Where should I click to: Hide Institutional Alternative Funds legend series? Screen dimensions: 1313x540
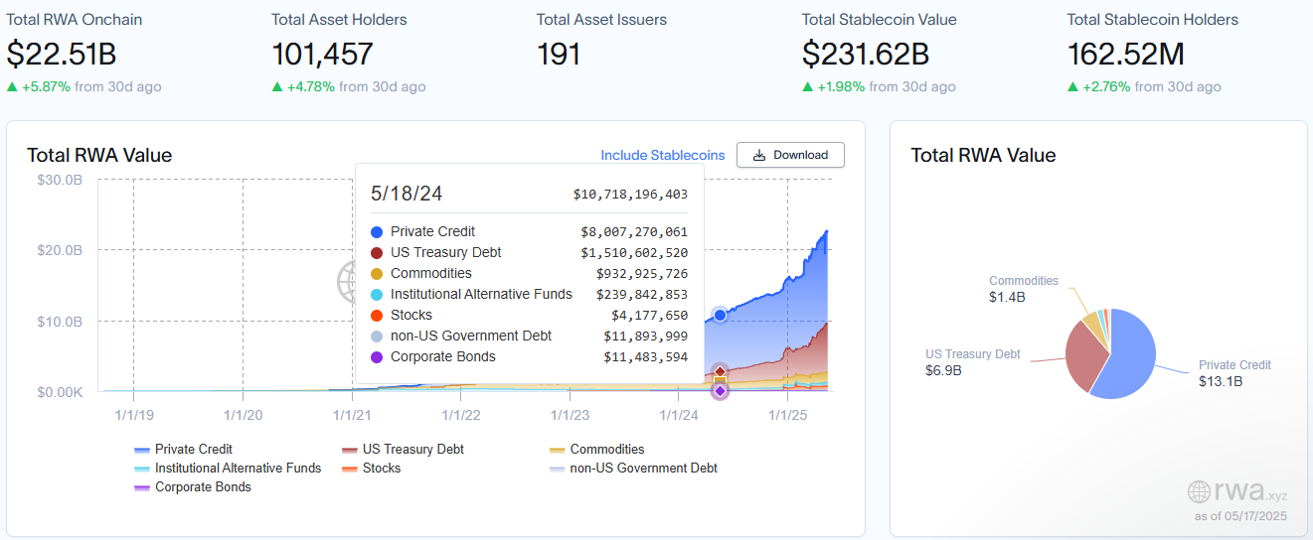pos(228,468)
